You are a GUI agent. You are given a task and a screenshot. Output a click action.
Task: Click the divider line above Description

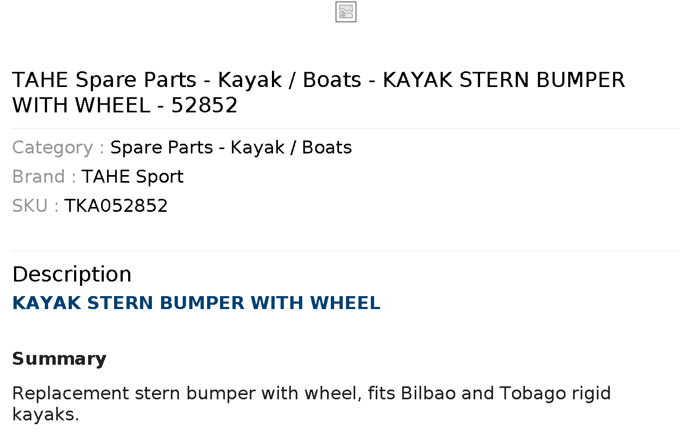346,251
